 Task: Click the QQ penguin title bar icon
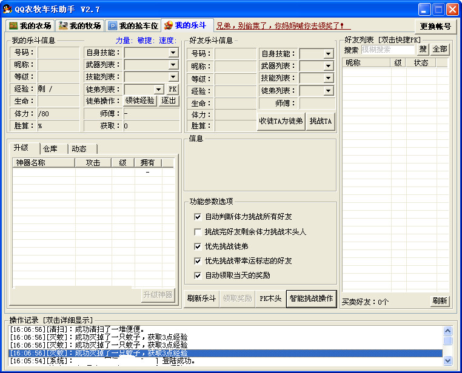(x=7, y=9)
